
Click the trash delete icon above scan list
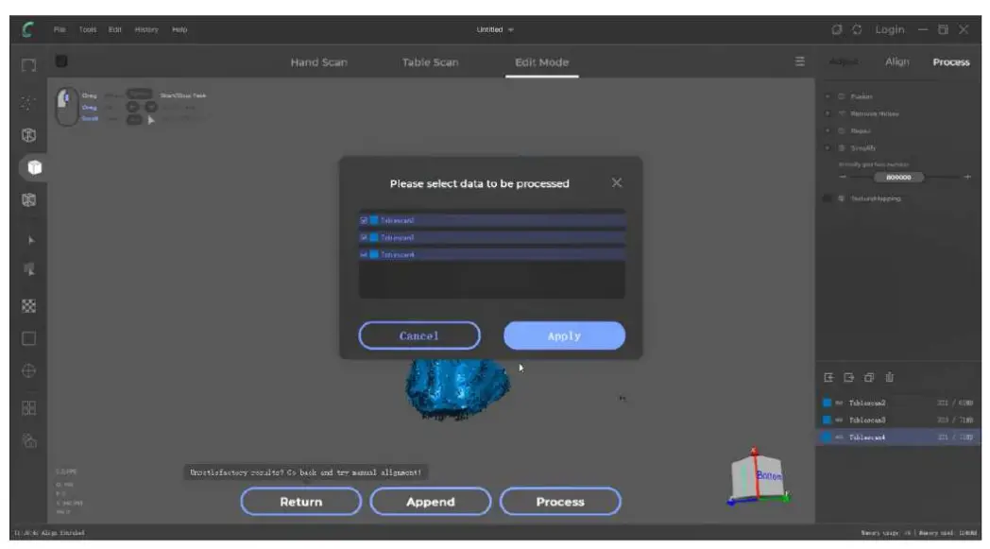pos(890,377)
